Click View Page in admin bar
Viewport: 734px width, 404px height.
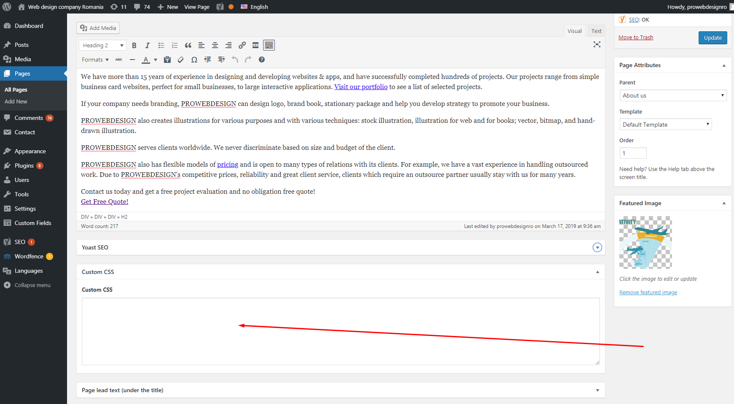point(197,7)
